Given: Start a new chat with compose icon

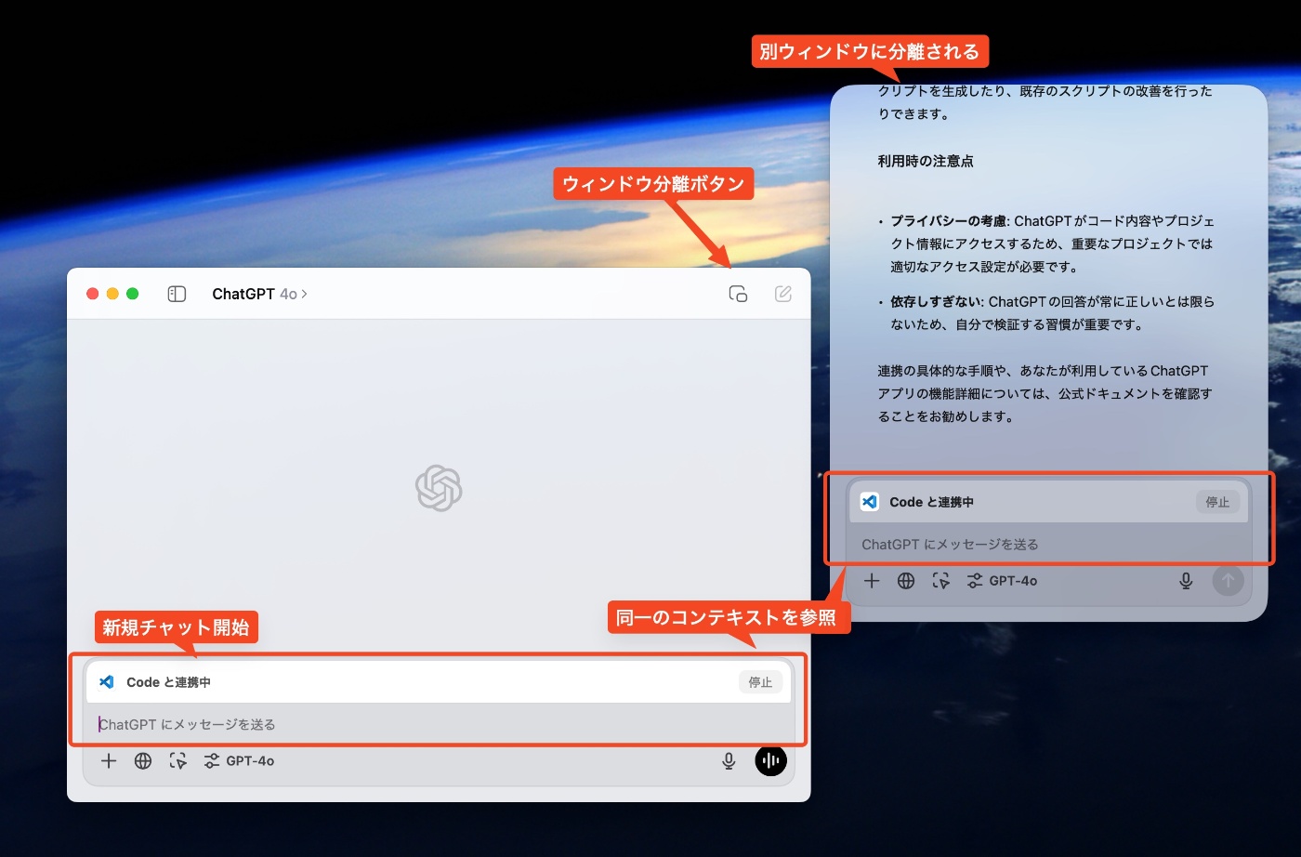Looking at the screenshot, I should (783, 294).
